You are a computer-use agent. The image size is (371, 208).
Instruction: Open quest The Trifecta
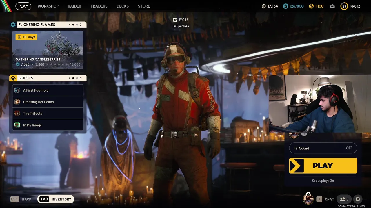[x=48, y=113]
